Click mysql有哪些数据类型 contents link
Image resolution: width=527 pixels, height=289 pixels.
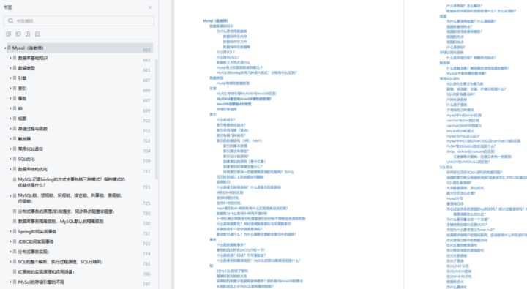[233, 83]
